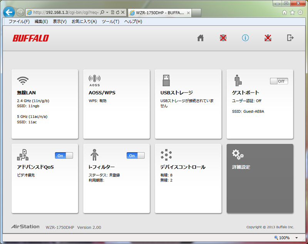
Task: Open the 詳細設定 advanced settings tile
Action: pos(260,178)
